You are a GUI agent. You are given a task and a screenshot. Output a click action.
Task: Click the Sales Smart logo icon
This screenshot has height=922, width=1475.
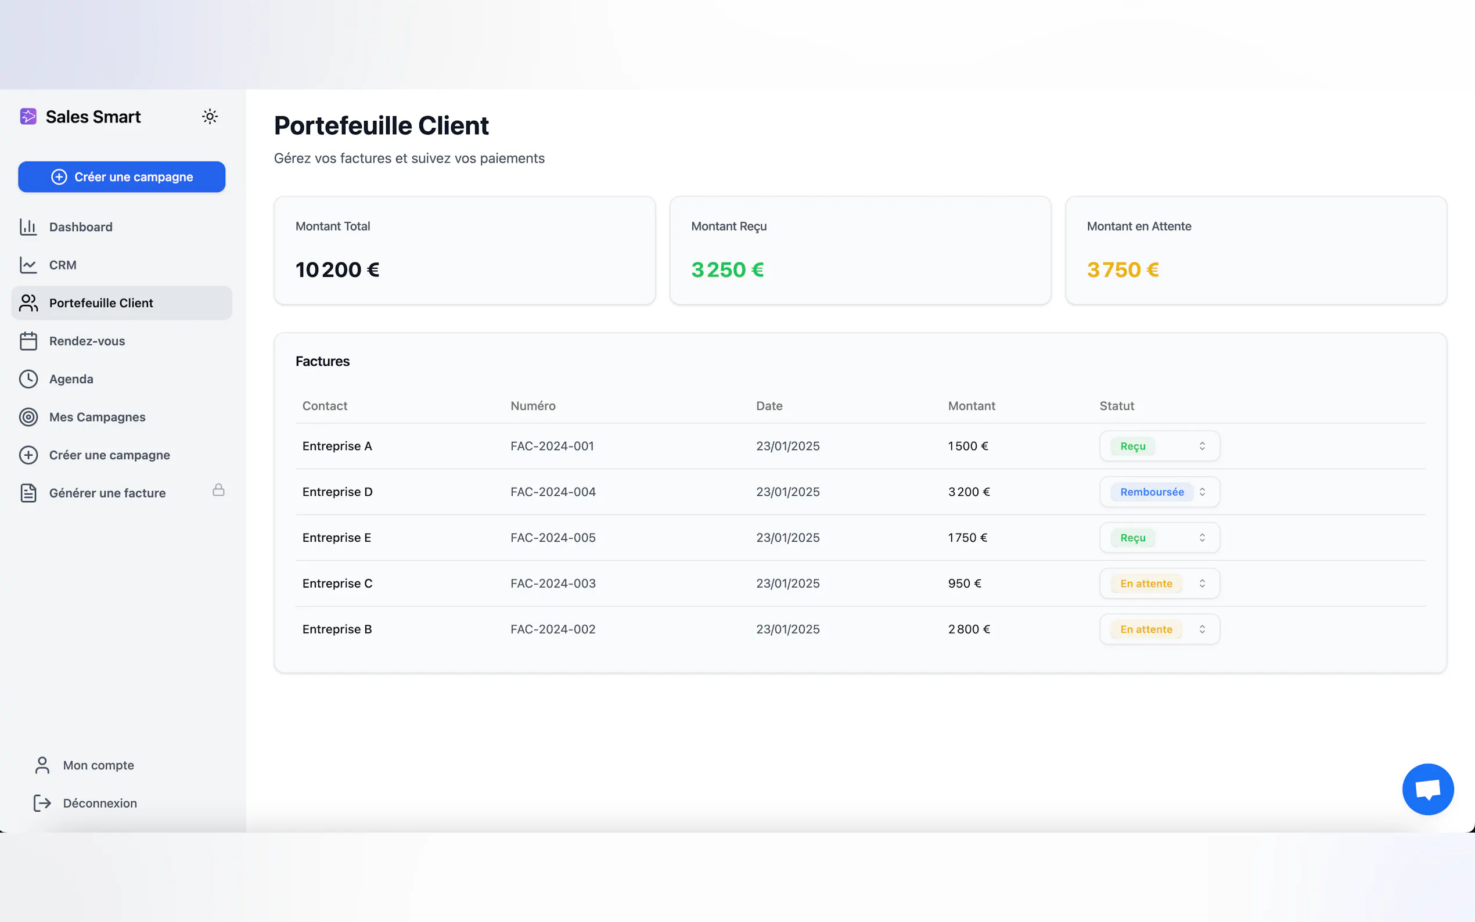tap(28, 117)
